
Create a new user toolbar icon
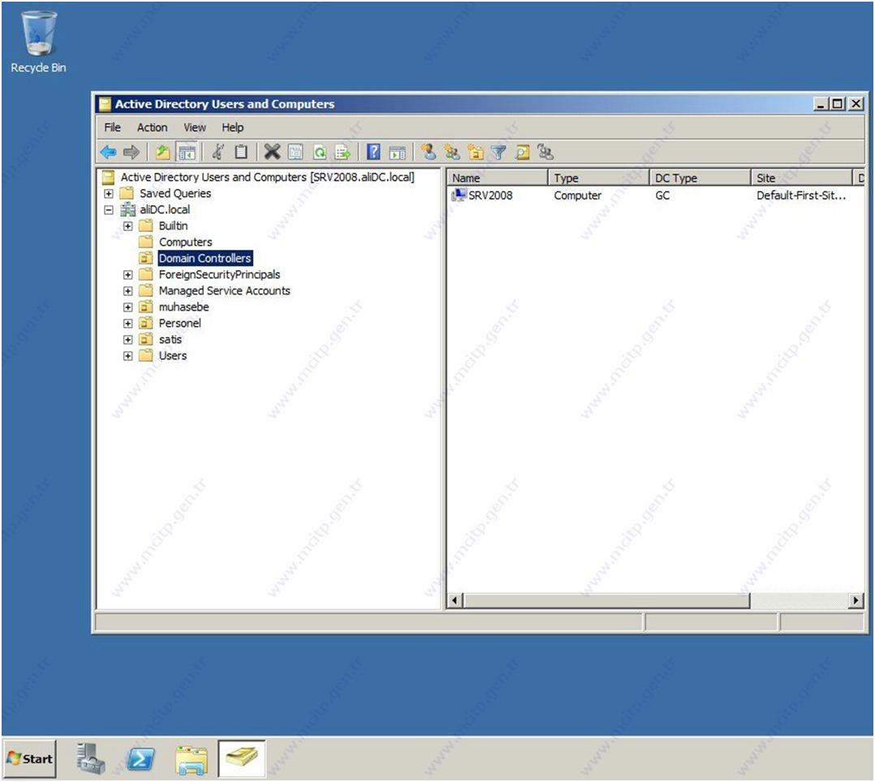pyautogui.click(x=429, y=152)
